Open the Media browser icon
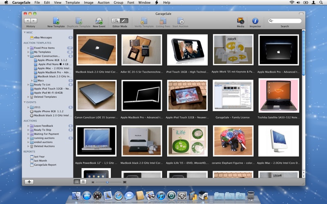Image resolution: width=327 pixels, height=204 pixels. pos(240,21)
